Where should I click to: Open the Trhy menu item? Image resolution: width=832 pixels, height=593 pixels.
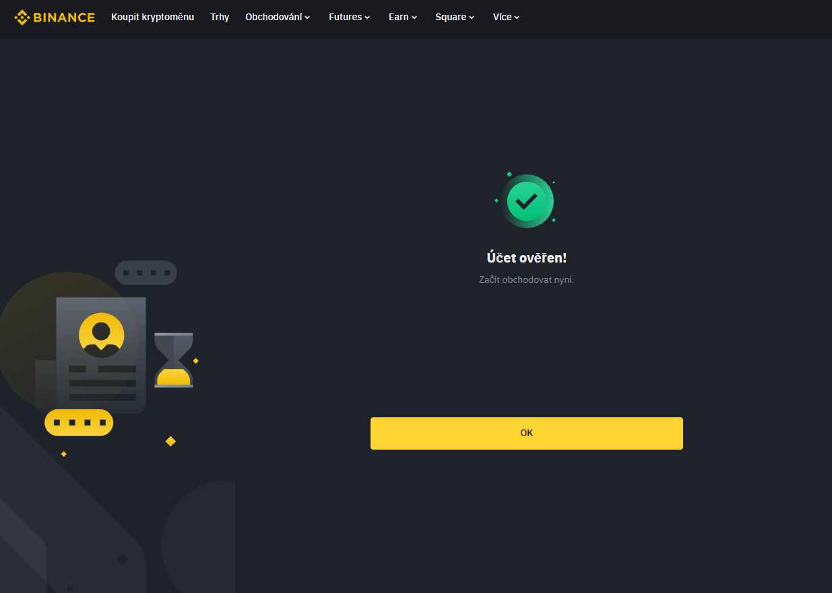[x=219, y=17]
